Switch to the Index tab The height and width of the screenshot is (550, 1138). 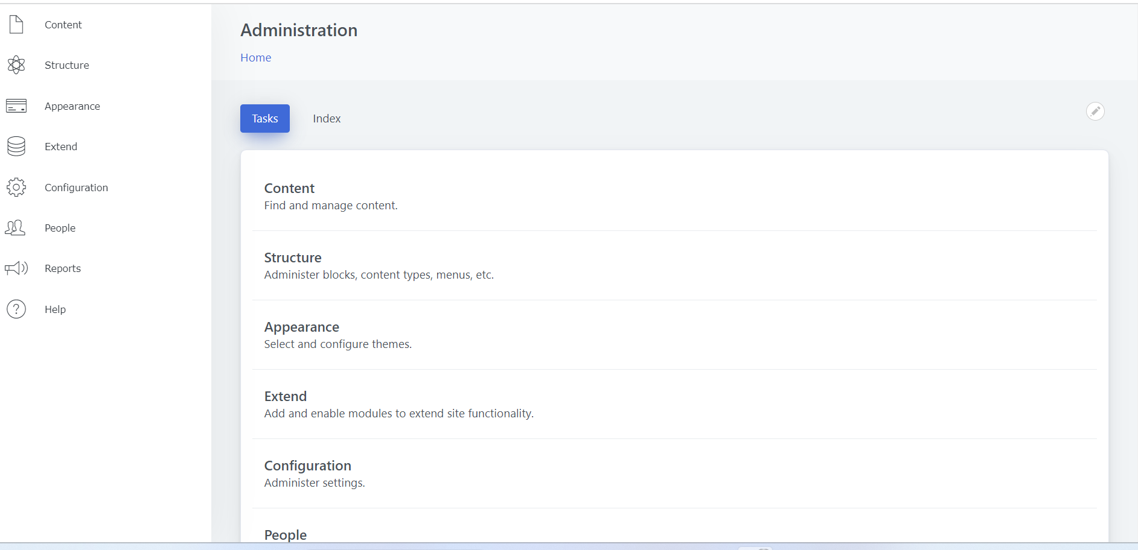[327, 118]
